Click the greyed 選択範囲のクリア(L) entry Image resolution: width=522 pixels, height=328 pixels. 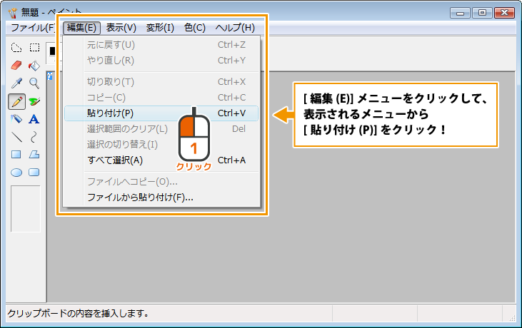coord(161,129)
